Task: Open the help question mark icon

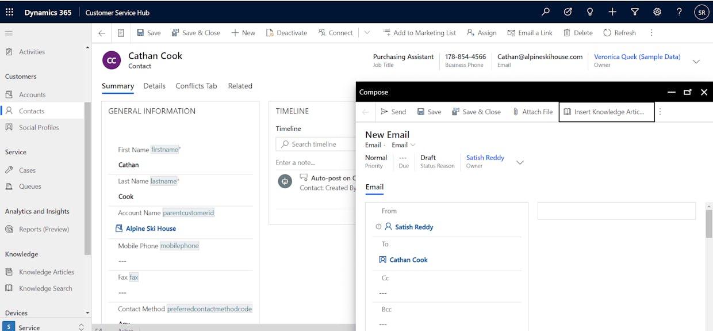Action: tap(679, 12)
